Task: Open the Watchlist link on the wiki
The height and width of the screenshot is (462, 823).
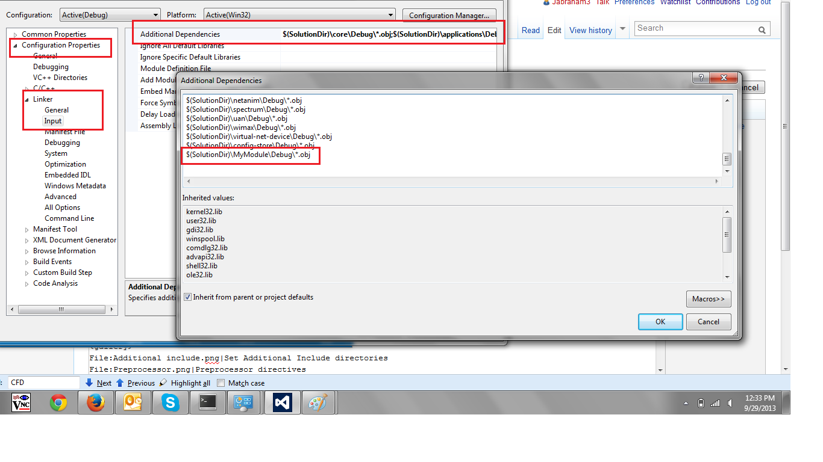Action: [x=674, y=2]
